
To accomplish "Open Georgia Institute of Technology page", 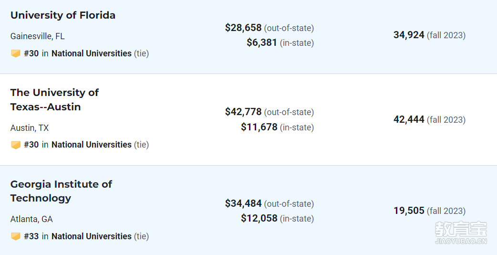I will pyautogui.click(x=61, y=191).
